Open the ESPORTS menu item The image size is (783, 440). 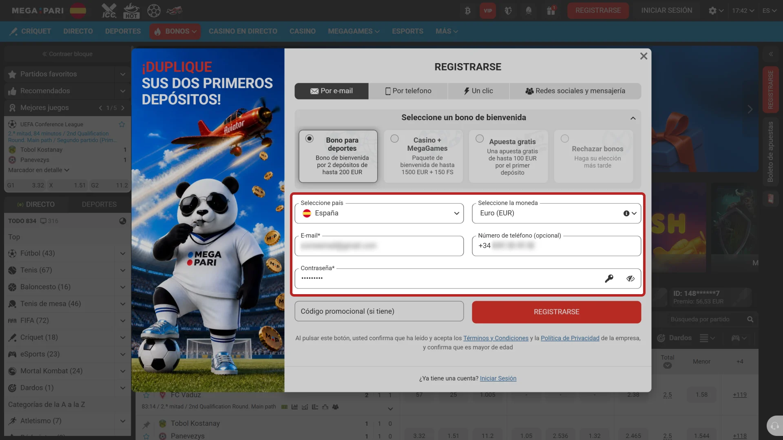[407, 31]
